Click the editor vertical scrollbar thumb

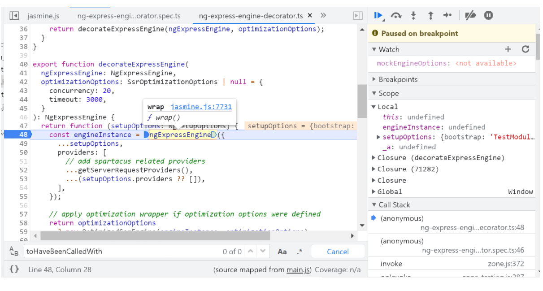[362, 101]
